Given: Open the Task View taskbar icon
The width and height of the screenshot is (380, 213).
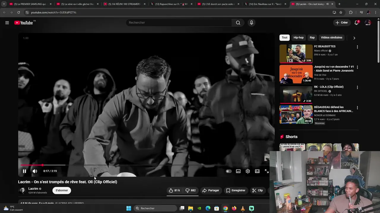Looking at the screenshot, I should [x=182, y=208].
